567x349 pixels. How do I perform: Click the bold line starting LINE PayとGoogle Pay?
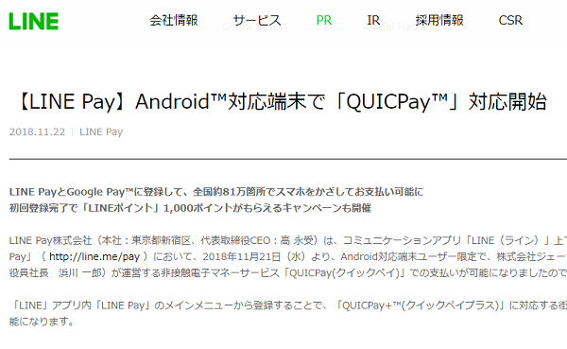pyautogui.click(x=216, y=192)
